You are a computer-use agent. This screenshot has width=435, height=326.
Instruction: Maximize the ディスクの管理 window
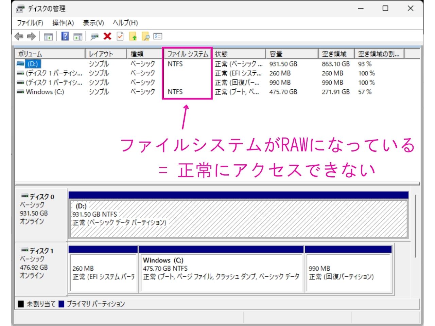pos(385,8)
